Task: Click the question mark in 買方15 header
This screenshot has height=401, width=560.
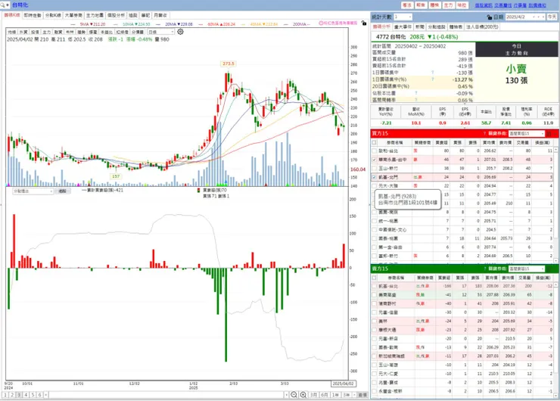Action: [484, 134]
